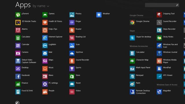Open the Calculator icon under Windows Accessories
185x104 pixels.
[132, 53]
